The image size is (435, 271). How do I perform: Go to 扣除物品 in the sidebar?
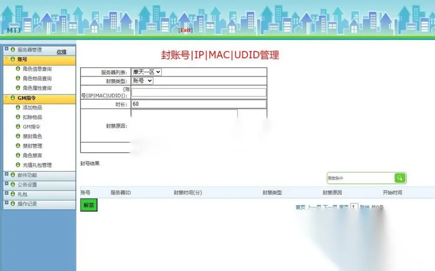pos(33,117)
